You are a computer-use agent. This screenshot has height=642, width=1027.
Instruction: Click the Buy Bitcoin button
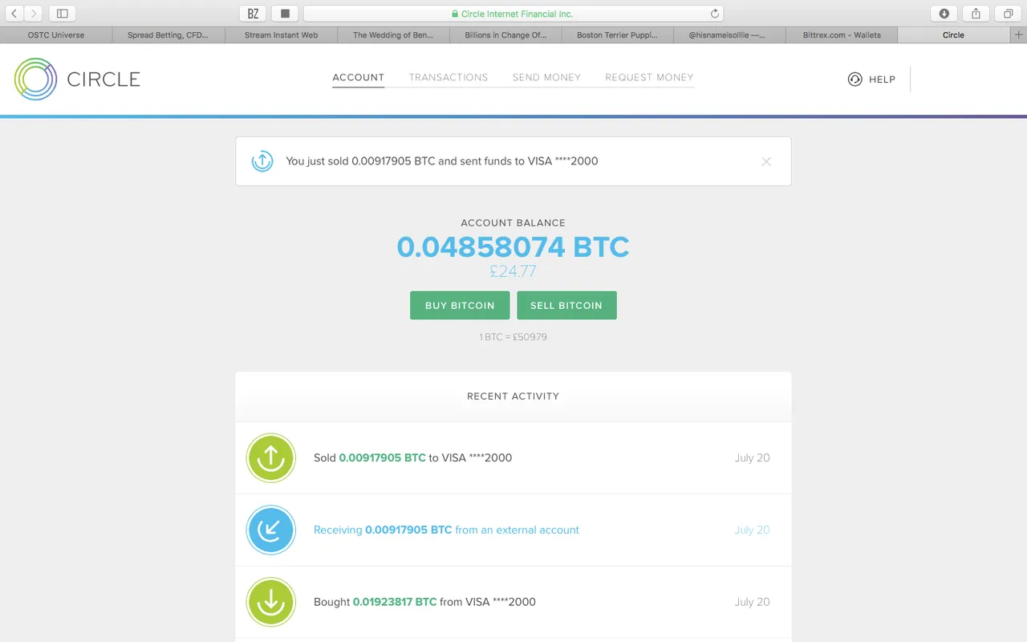click(460, 306)
